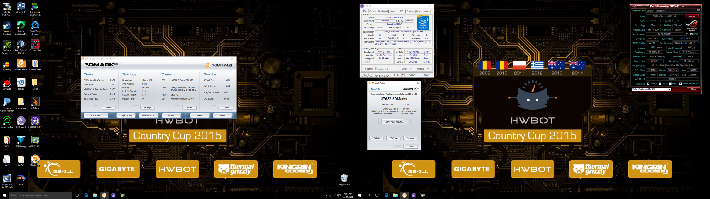Click the Lookup button in GPU-Z
The width and height of the screenshot is (710, 199).
[692, 16]
